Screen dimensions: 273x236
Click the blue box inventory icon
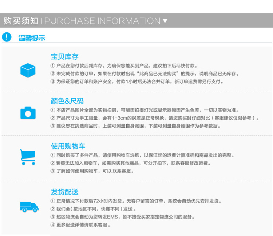pyautogui.click(x=28, y=70)
